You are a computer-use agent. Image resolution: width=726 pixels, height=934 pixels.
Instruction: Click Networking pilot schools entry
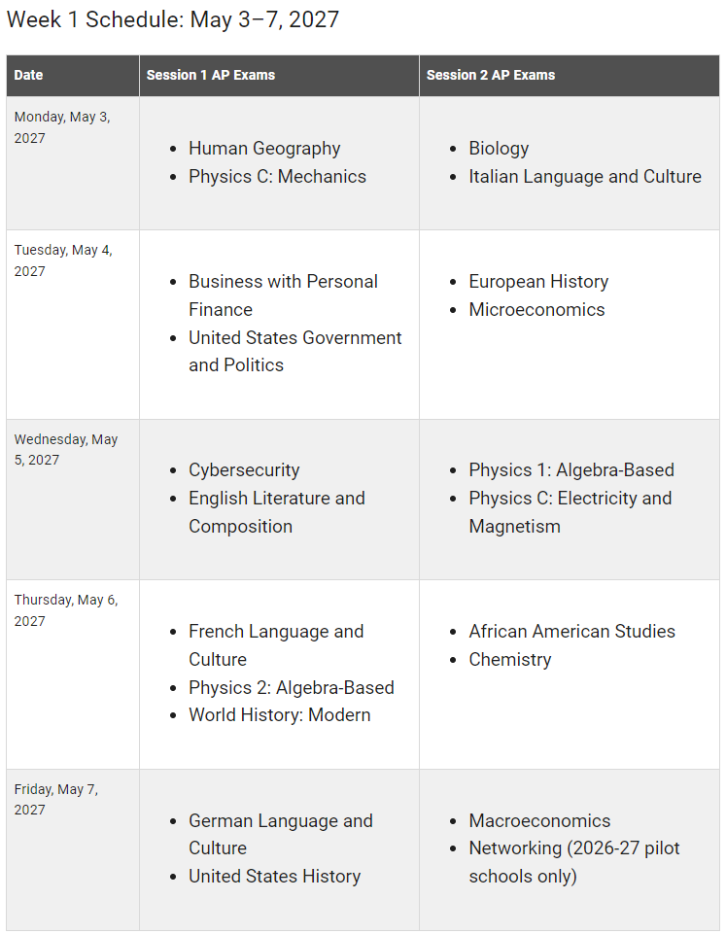tap(574, 862)
